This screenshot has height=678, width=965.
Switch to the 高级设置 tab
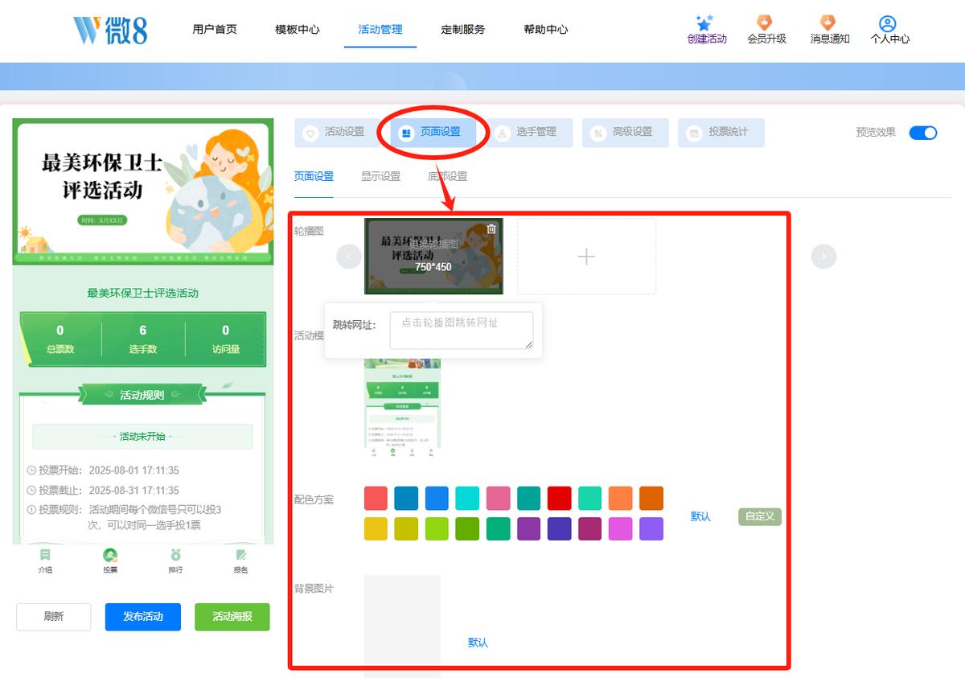click(x=626, y=133)
